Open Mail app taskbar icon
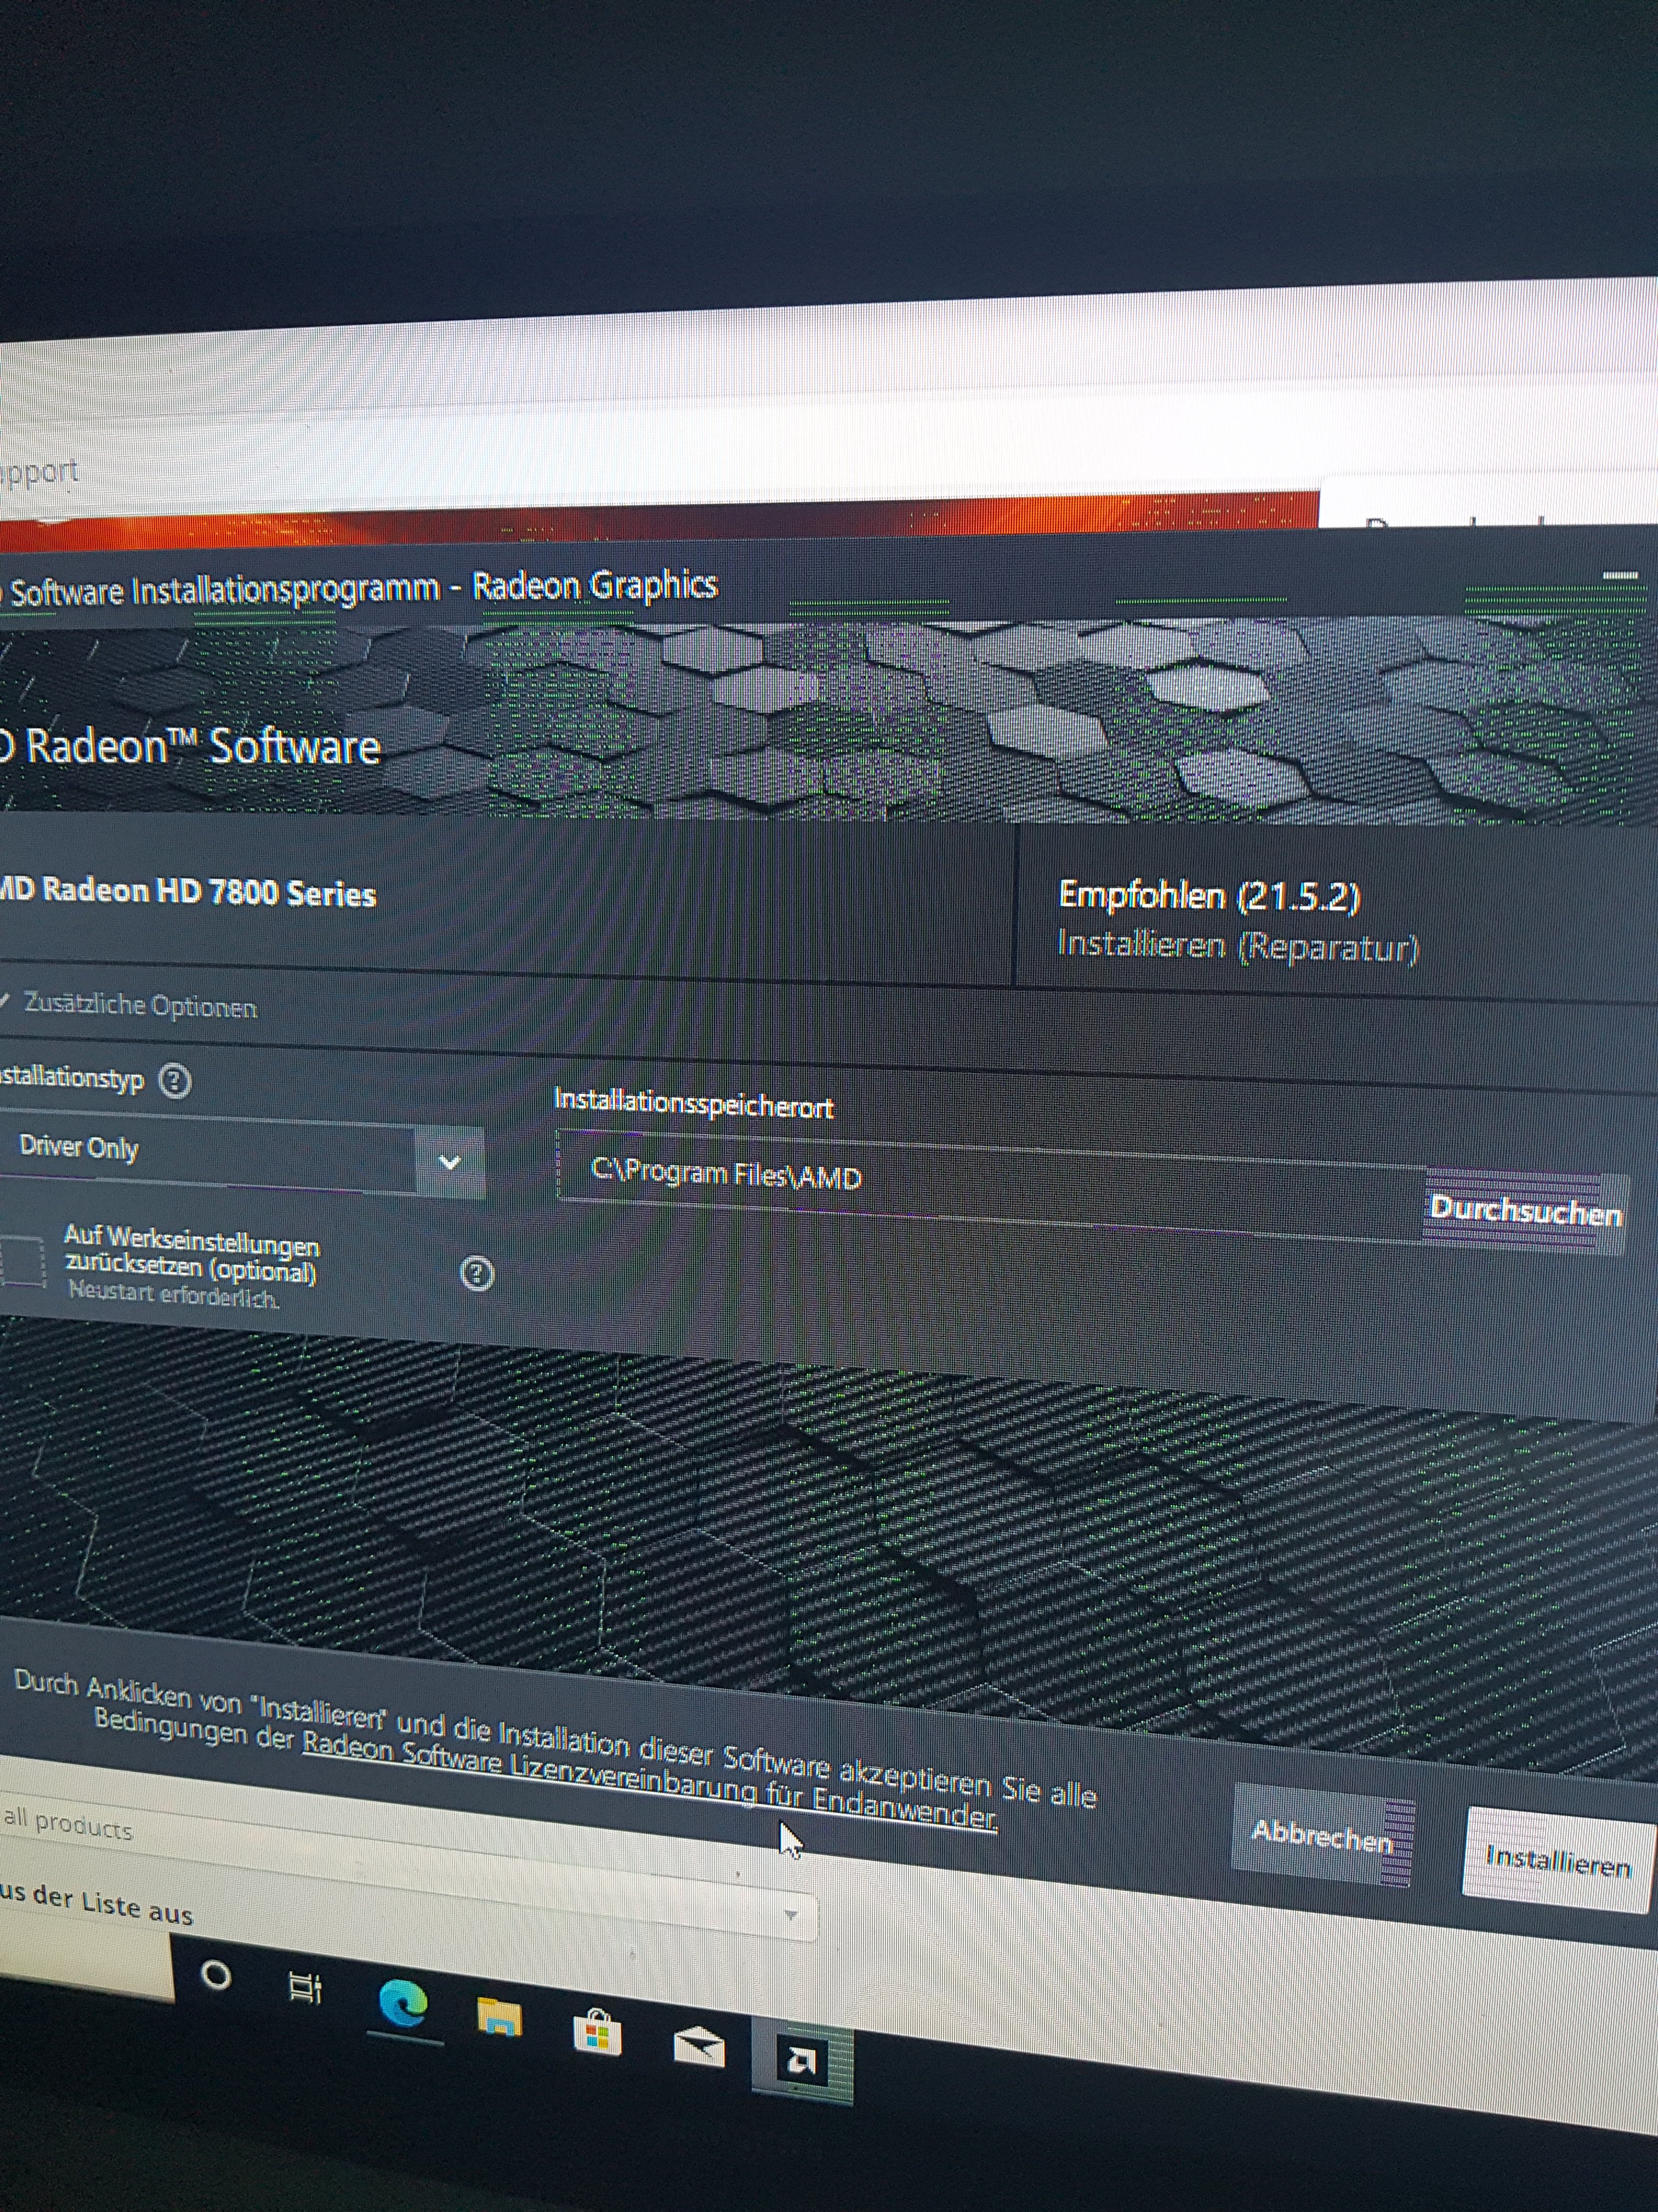Screen dimensions: 1658x2212 (699, 2047)
